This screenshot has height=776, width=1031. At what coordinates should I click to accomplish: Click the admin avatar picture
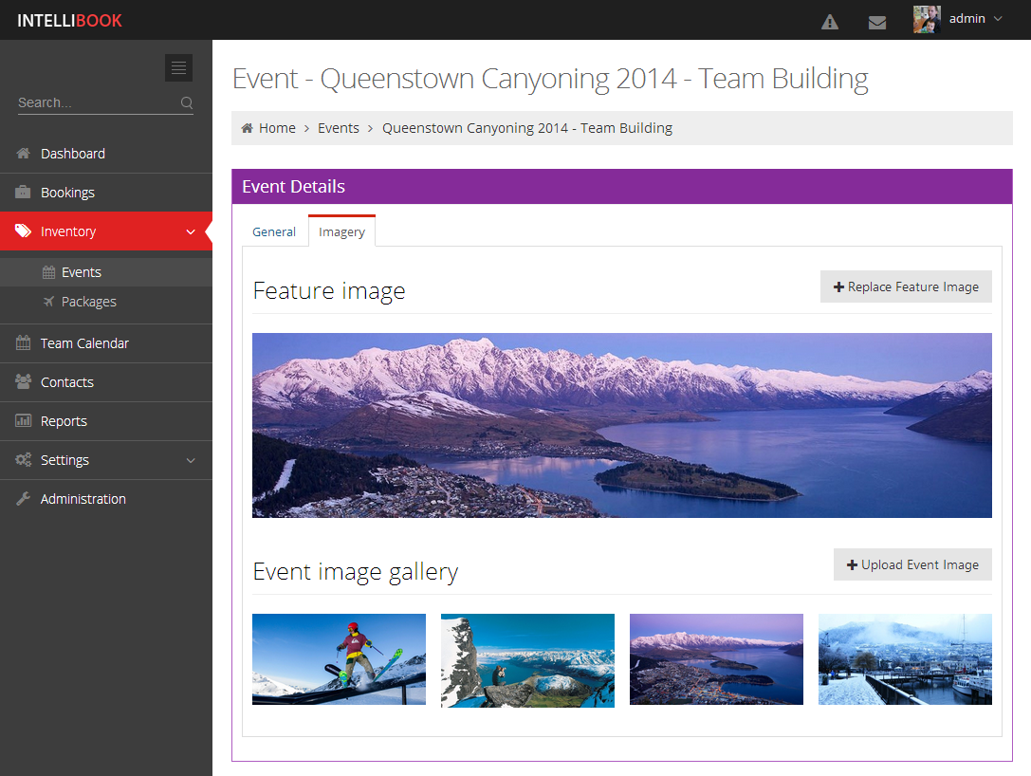coord(927,19)
